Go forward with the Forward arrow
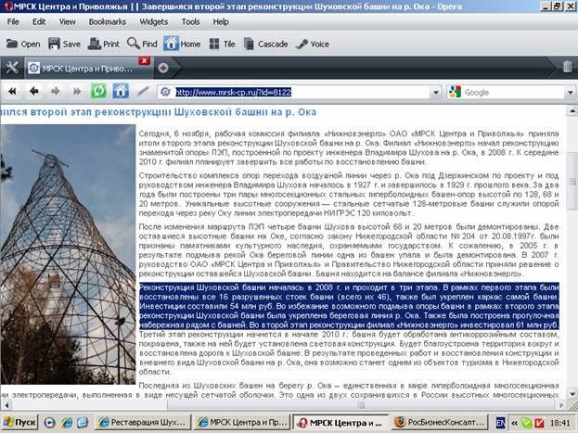The width and height of the screenshot is (578, 433). click(x=56, y=92)
